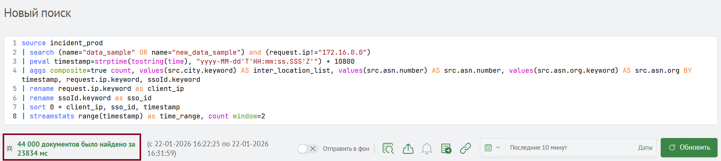Click query line 1 'source incident_prod'
This screenshot has width=721, height=161.
(x=62, y=43)
